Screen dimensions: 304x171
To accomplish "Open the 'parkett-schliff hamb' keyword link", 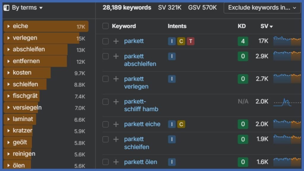I will point(141,105).
